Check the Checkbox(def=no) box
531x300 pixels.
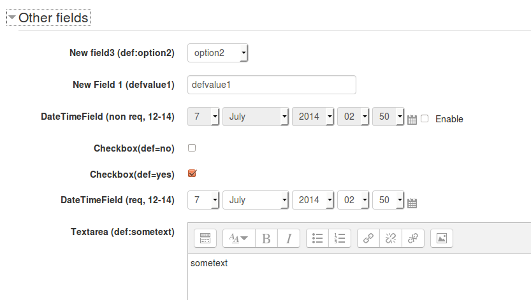click(192, 148)
